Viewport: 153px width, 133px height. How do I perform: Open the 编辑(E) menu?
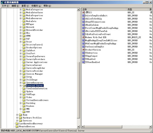pos(15,6)
